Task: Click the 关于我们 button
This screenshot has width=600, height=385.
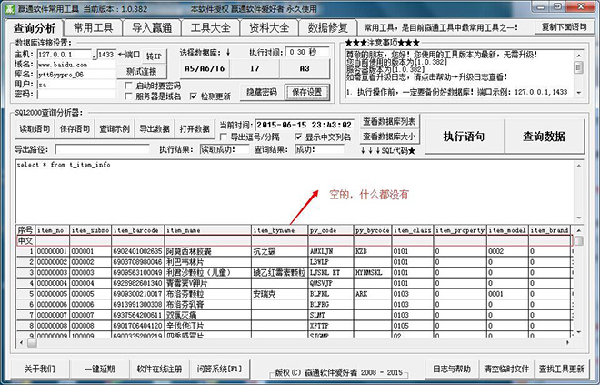Action: click(39, 369)
